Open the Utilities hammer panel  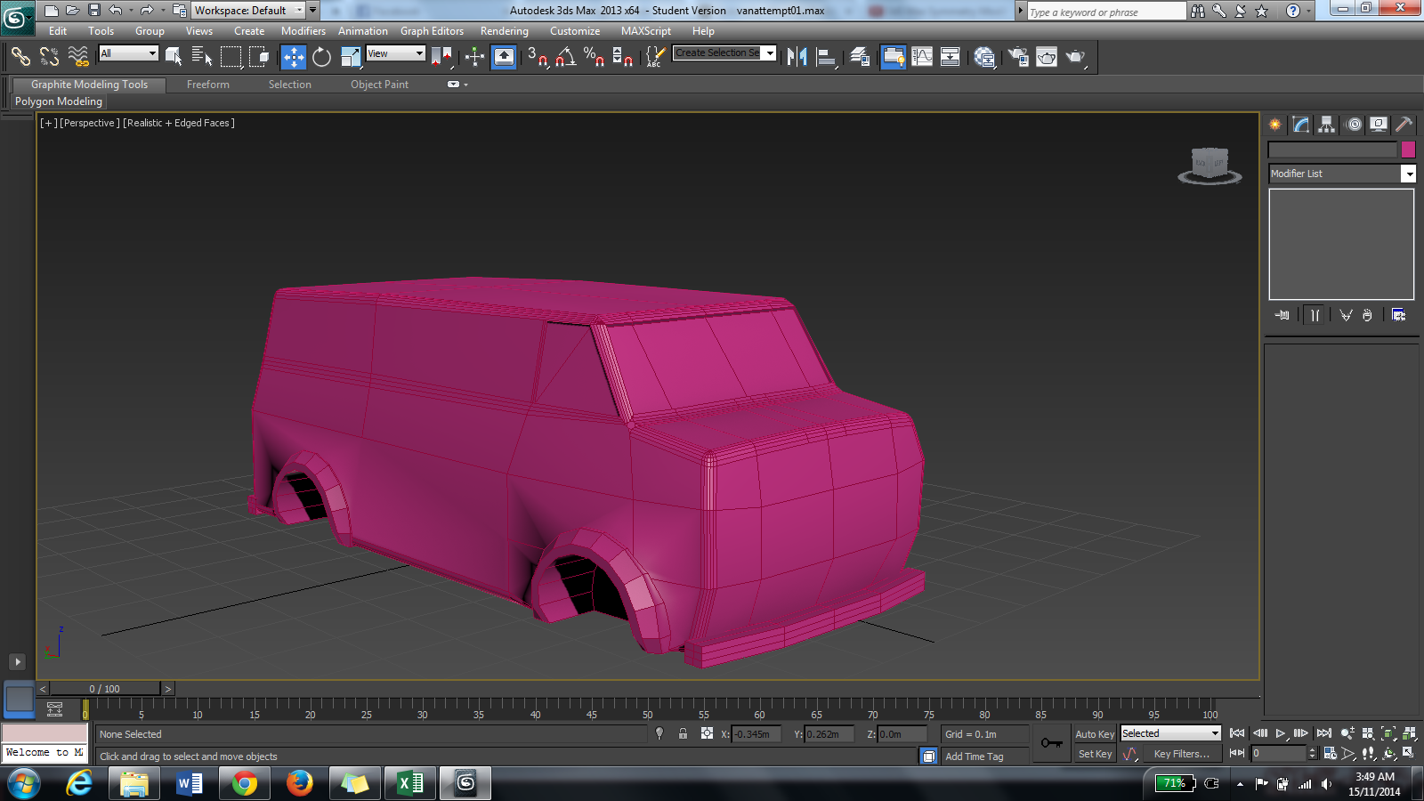[x=1404, y=125]
